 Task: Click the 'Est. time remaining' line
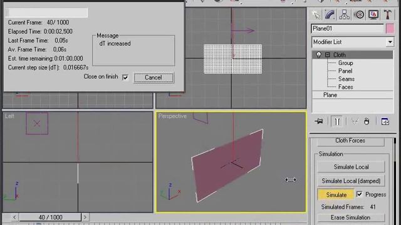pyautogui.click(x=46, y=59)
